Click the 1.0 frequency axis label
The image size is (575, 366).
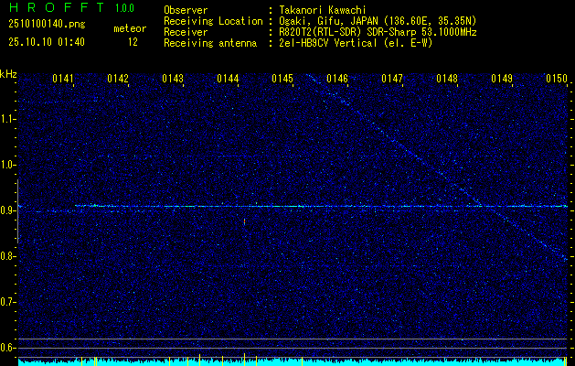click(7, 165)
